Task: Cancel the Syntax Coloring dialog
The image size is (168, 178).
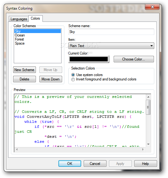Action: point(95,164)
